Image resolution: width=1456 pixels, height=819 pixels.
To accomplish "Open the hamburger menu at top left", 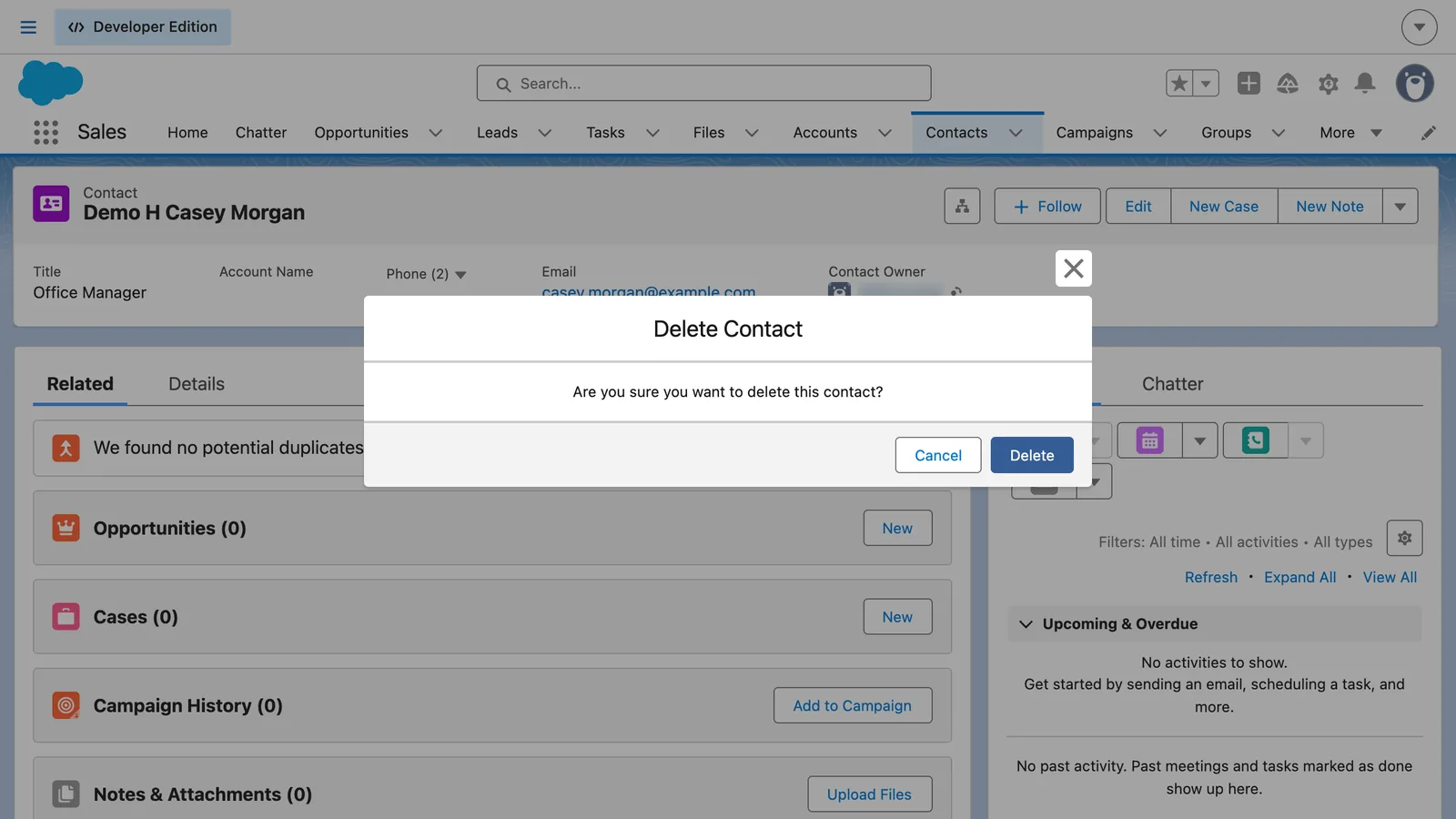I will [28, 27].
